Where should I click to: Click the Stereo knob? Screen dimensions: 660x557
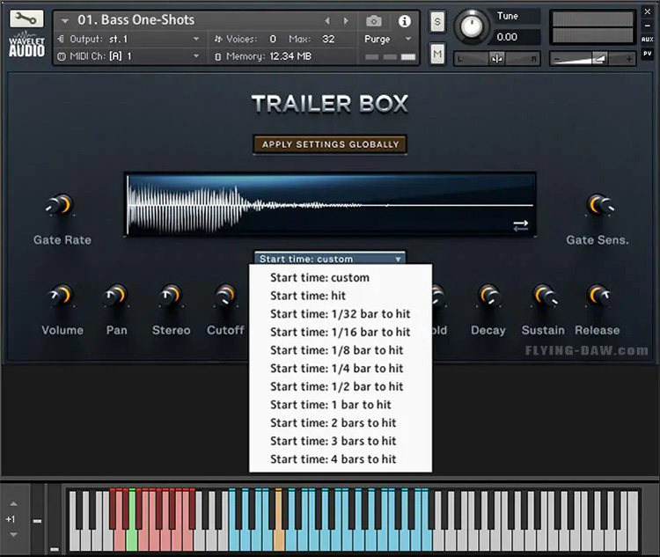click(x=171, y=296)
